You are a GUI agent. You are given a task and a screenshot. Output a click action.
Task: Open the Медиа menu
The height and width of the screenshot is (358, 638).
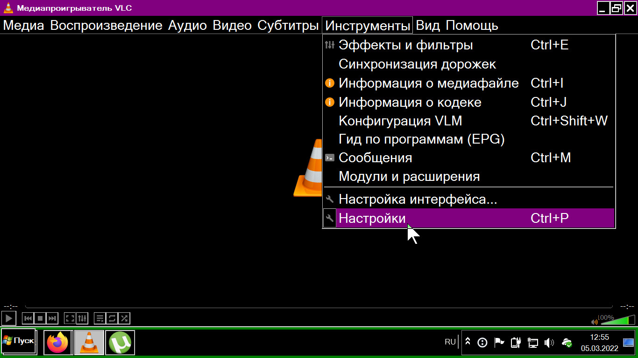coord(23,25)
